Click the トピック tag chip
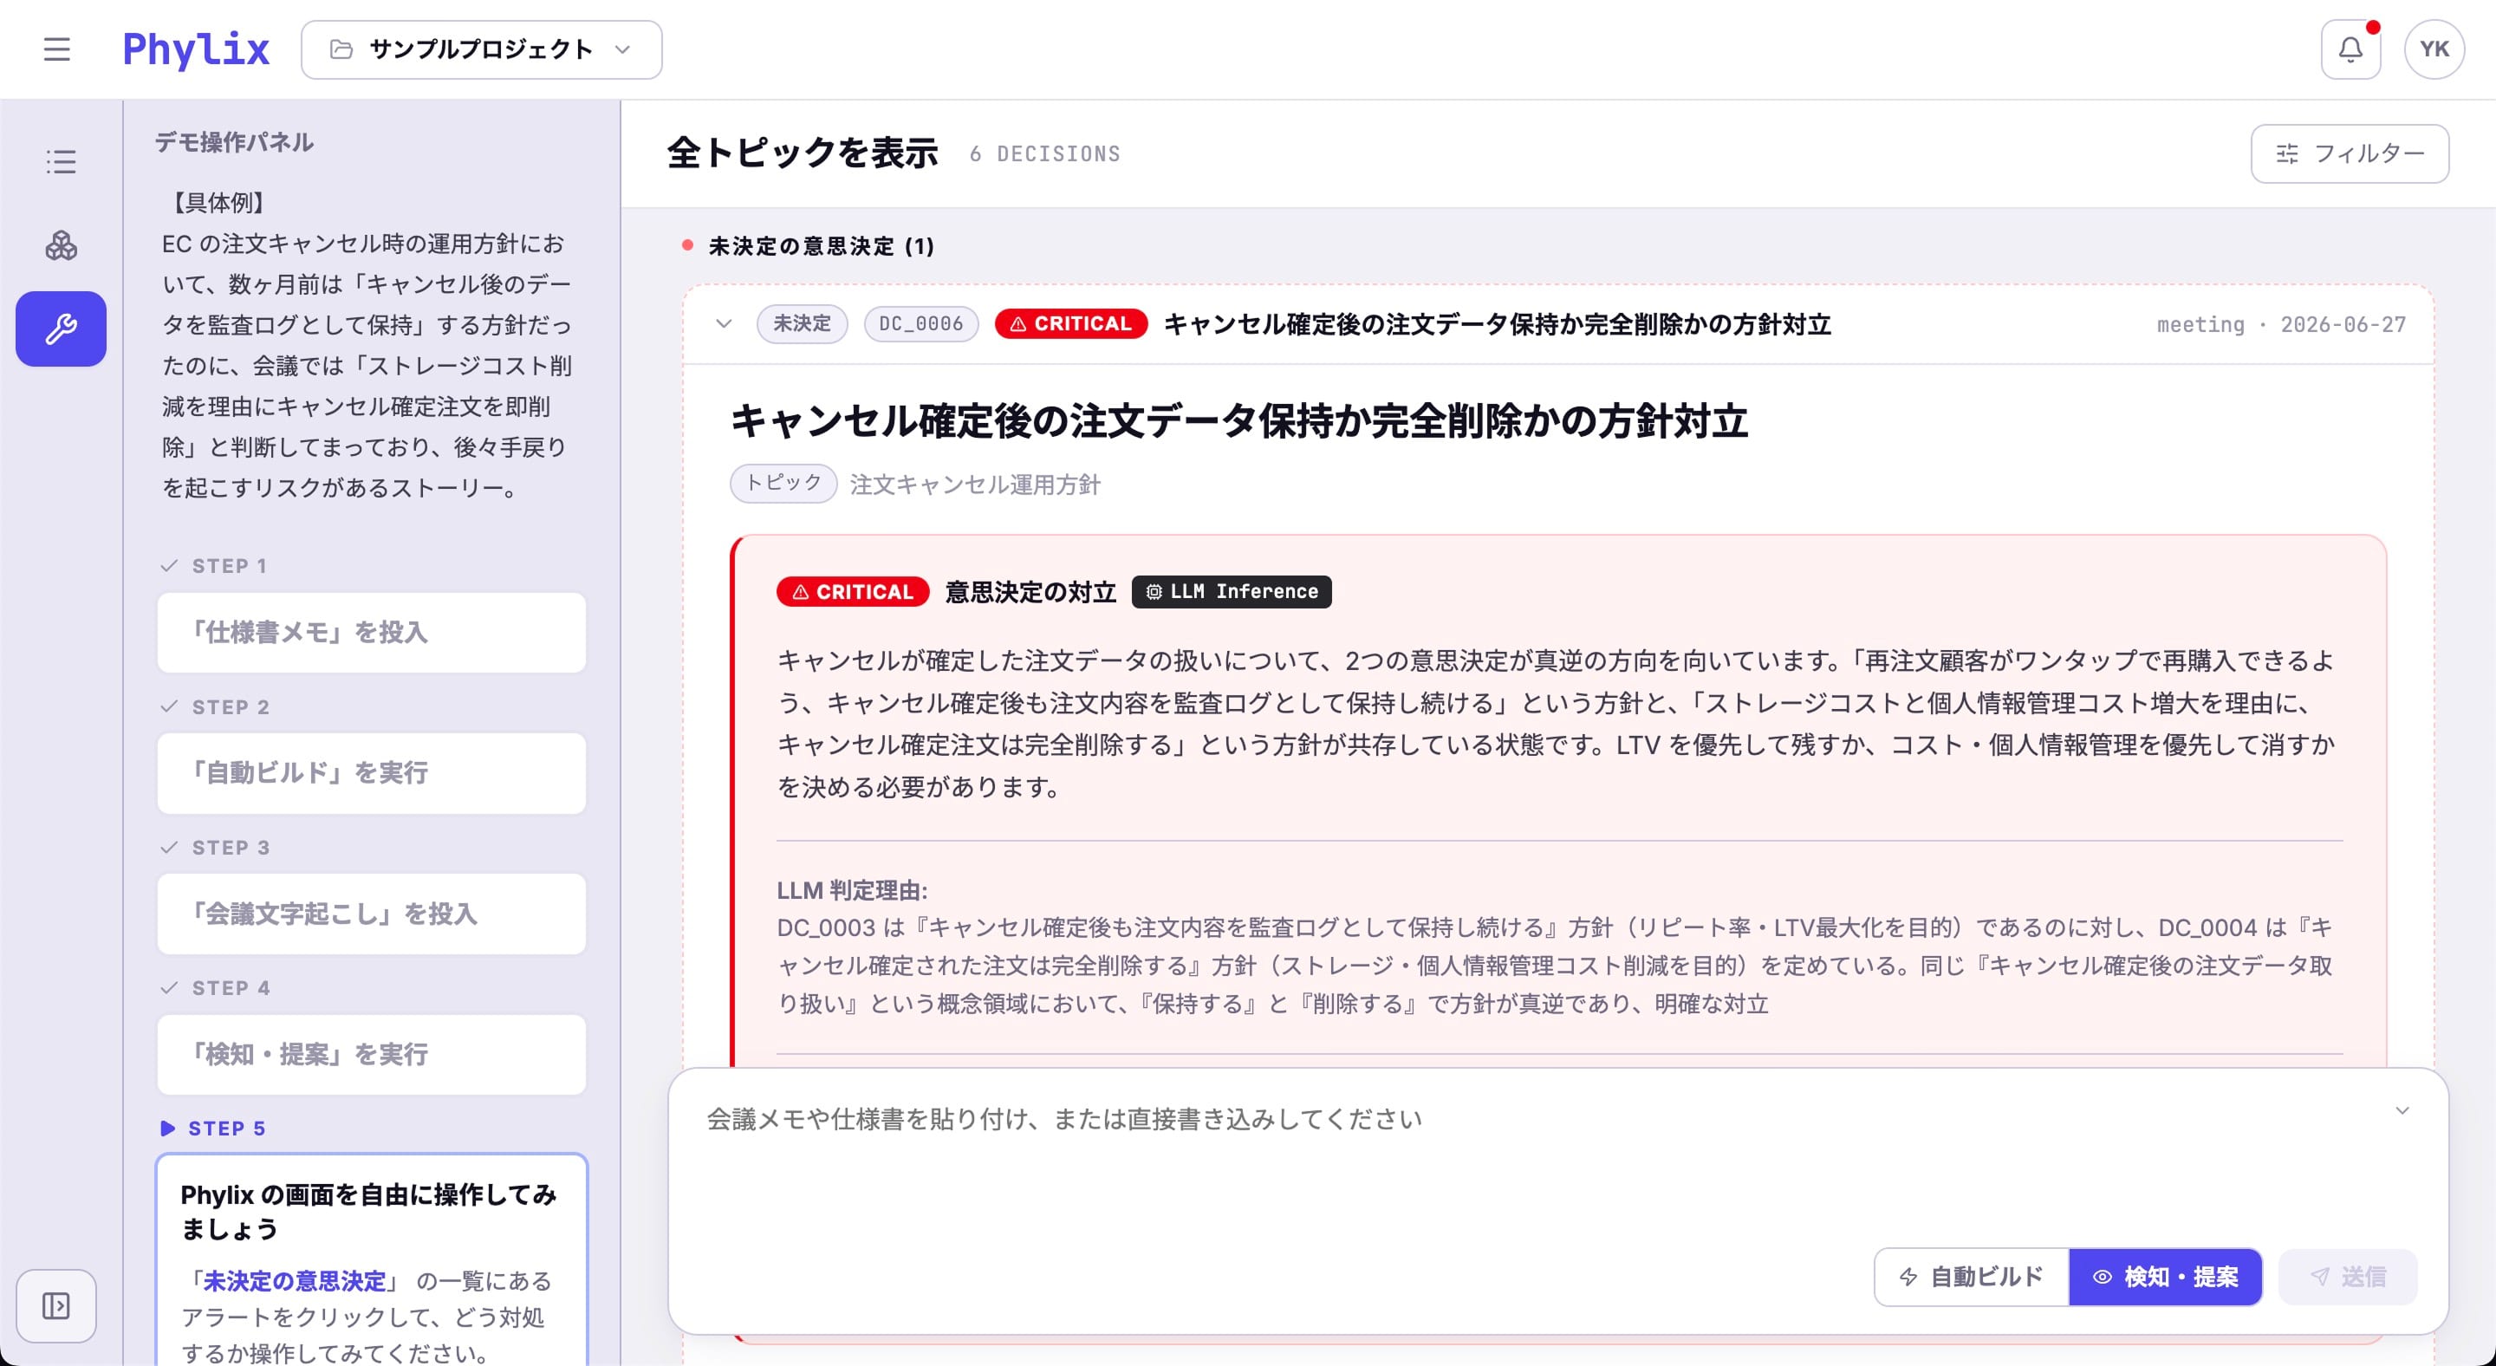This screenshot has width=2496, height=1366. [x=783, y=483]
